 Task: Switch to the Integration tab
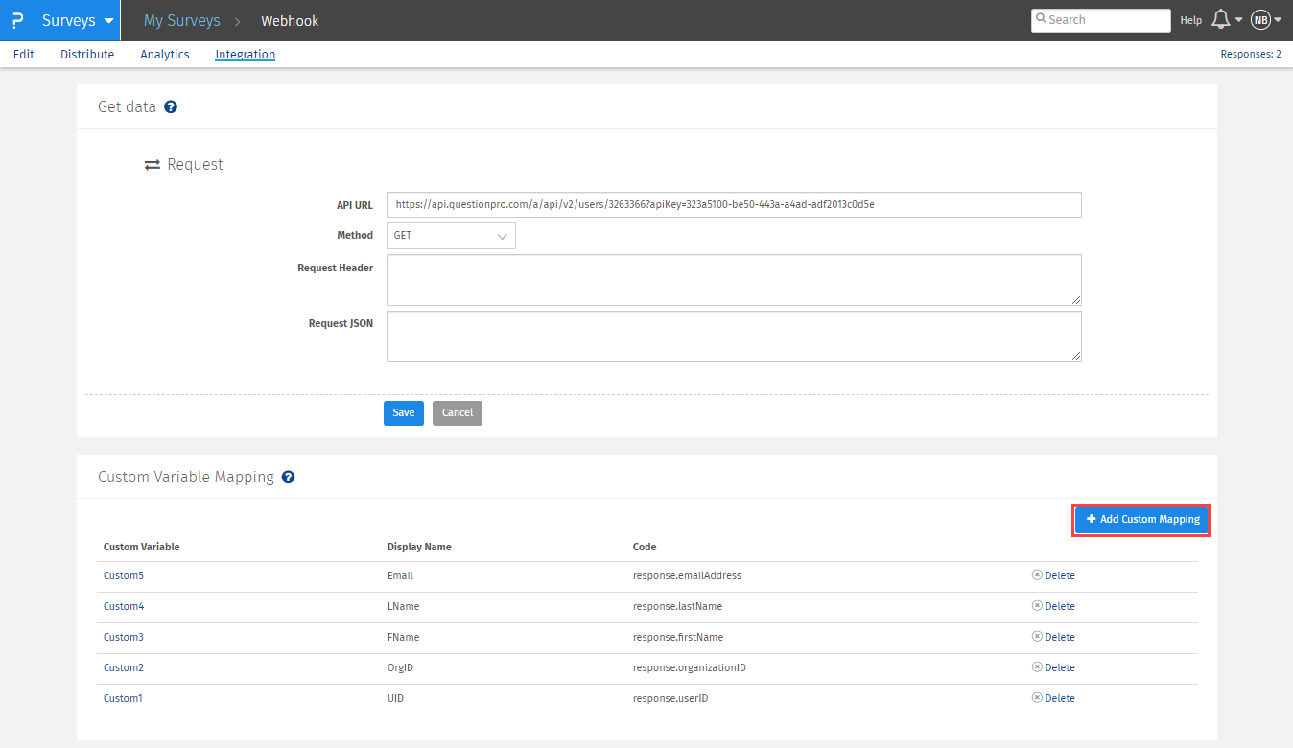point(245,55)
